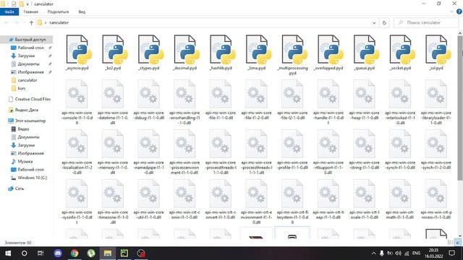Image resolution: width=463 pixels, height=260 pixels.
Task: Open the address bar history dropdown
Action: pyautogui.click(x=374, y=22)
